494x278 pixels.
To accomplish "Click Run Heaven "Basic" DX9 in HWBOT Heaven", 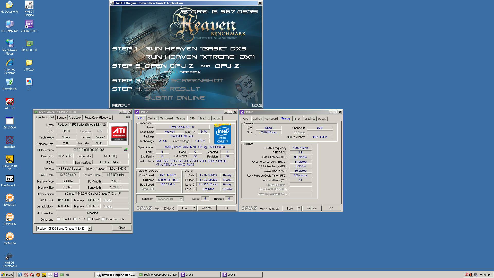I will coord(196,49).
